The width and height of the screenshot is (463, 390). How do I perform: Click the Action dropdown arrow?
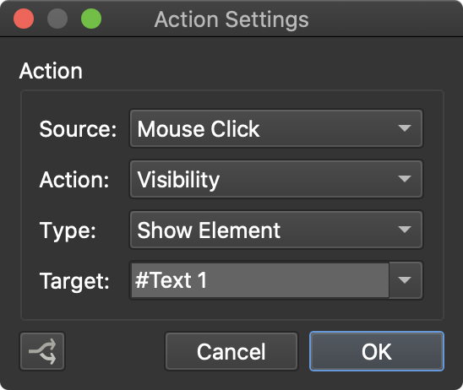[x=405, y=179]
